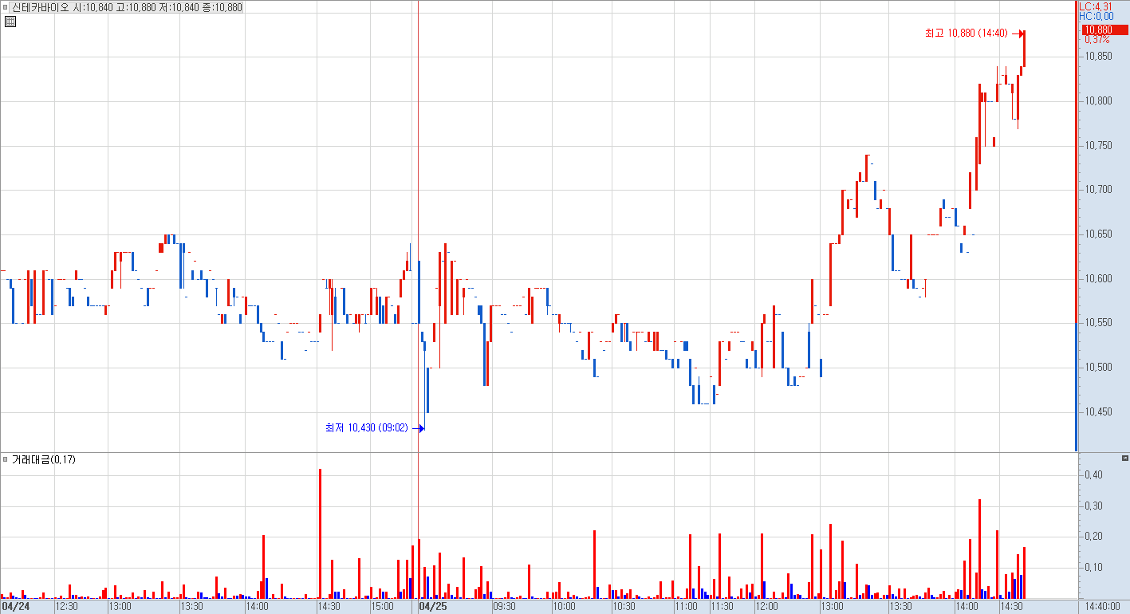Screen dimensions: 1130x614
Task: Click the 10,550 price axis label
Action: tap(1098, 323)
